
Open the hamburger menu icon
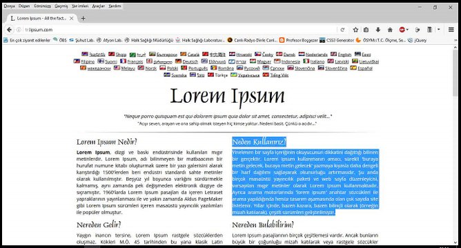pos(451,30)
